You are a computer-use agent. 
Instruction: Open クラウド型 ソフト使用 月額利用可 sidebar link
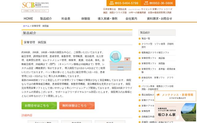[x=158, y=46]
